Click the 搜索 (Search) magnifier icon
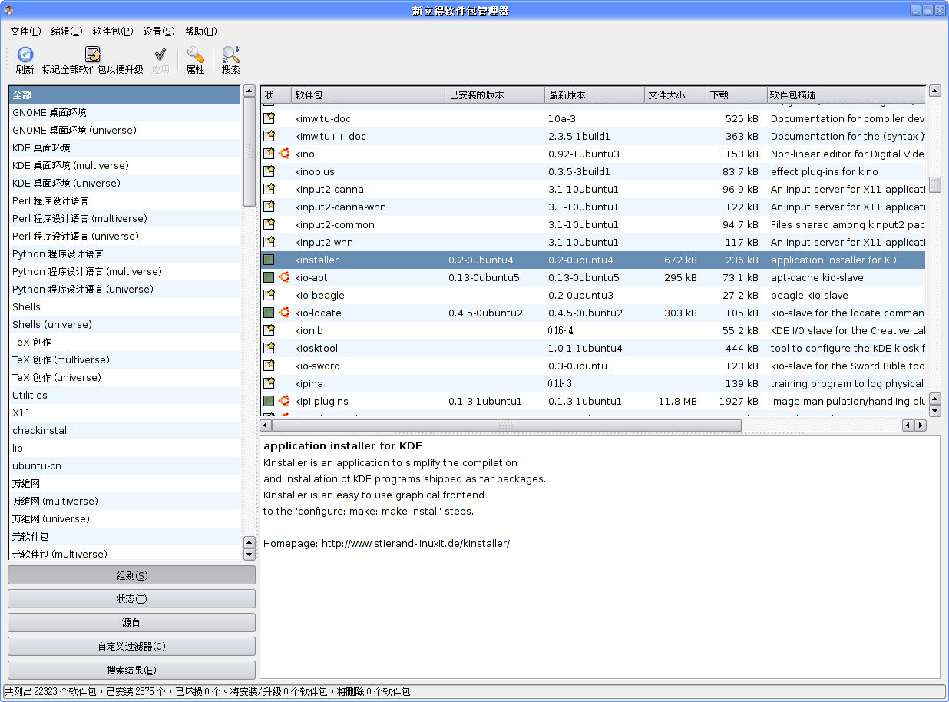The image size is (949, 702). [x=230, y=55]
